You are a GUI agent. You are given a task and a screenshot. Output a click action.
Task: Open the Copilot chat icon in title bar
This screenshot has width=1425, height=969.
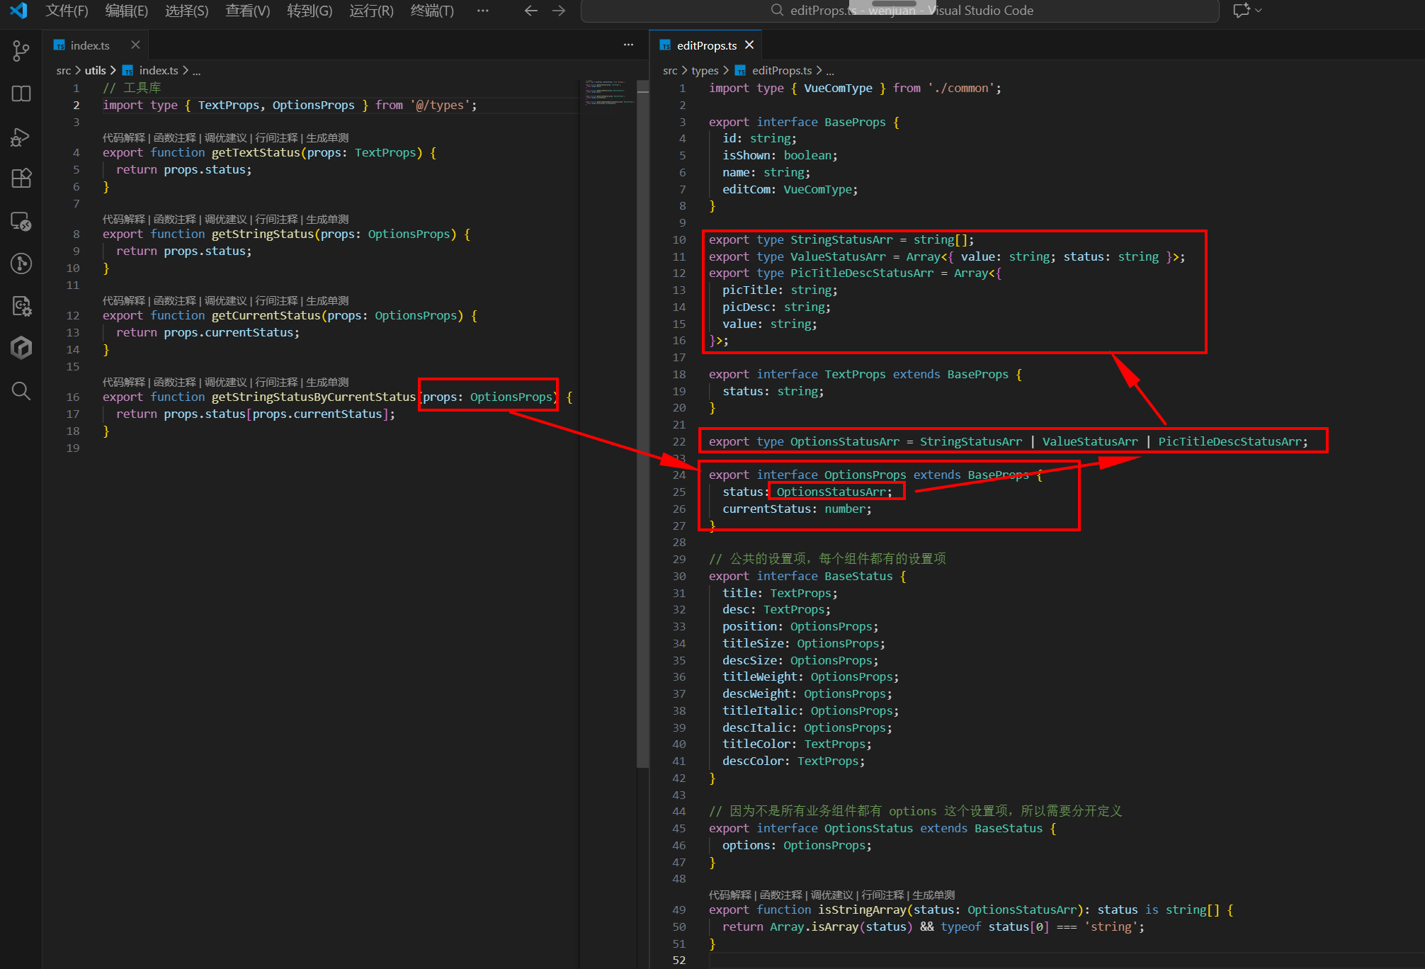click(1241, 11)
